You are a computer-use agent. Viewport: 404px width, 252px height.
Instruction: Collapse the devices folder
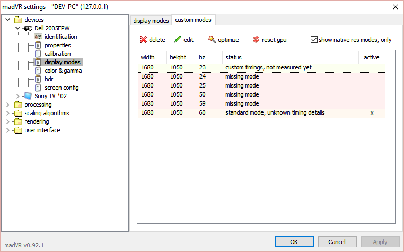coord(8,20)
